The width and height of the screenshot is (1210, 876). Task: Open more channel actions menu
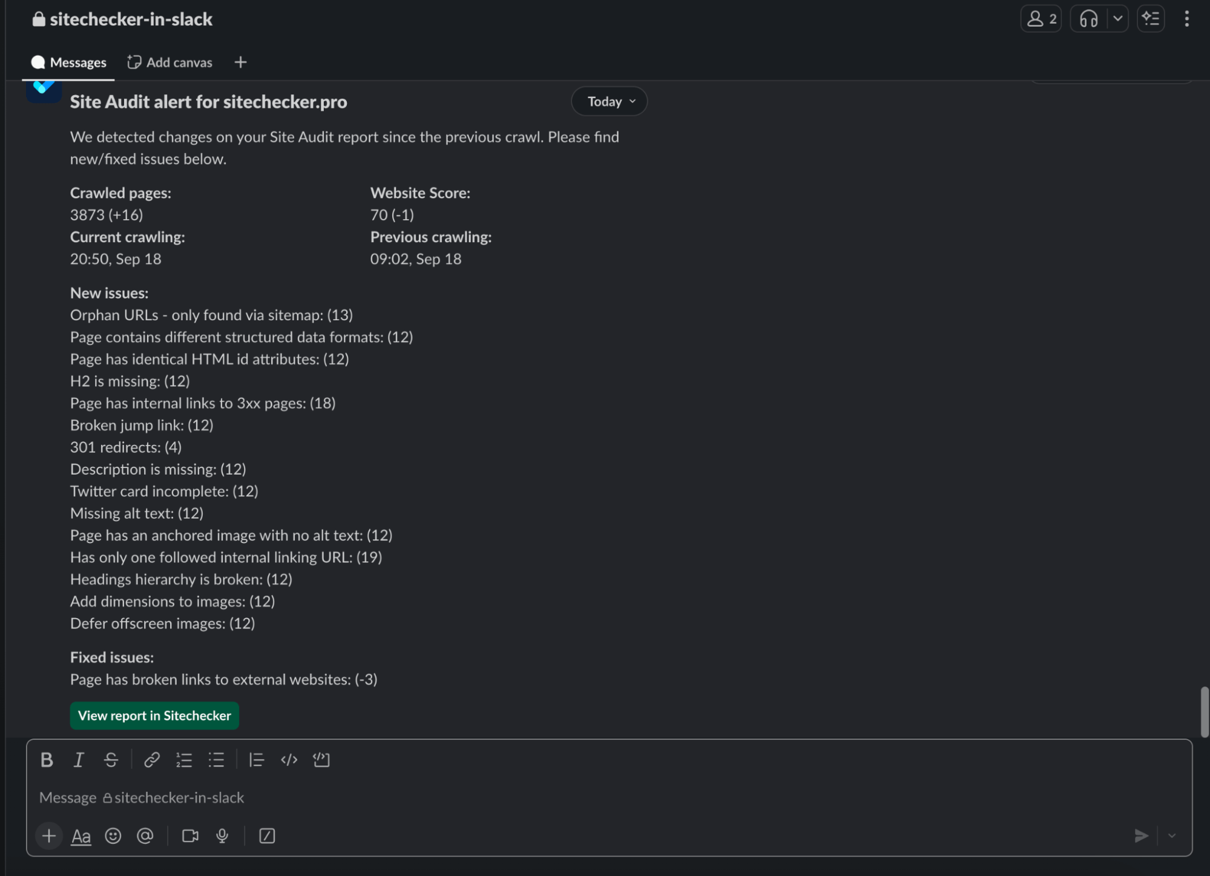click(1186, 19)
